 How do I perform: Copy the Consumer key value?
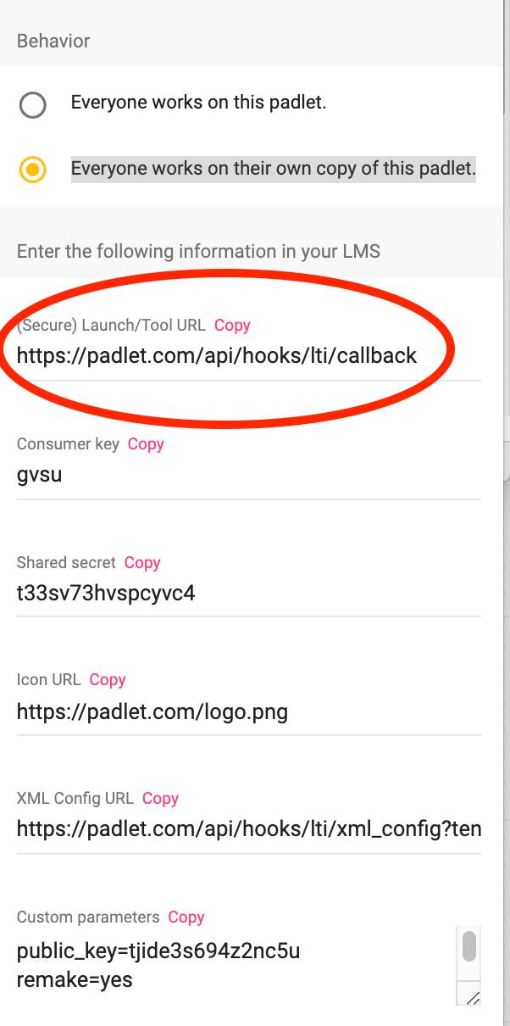pos(146,443)
